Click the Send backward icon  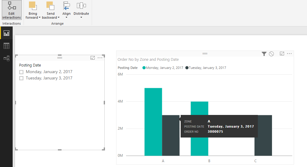(x=50, y=6)
